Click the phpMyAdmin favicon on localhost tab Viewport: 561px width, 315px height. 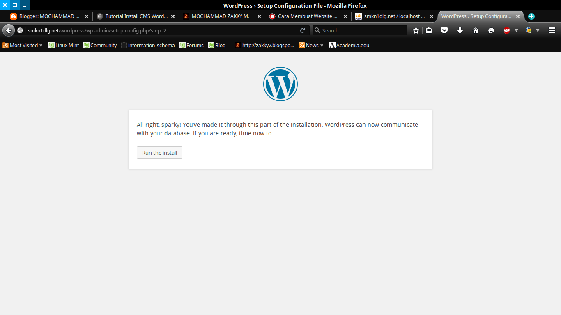coord(359,16)
